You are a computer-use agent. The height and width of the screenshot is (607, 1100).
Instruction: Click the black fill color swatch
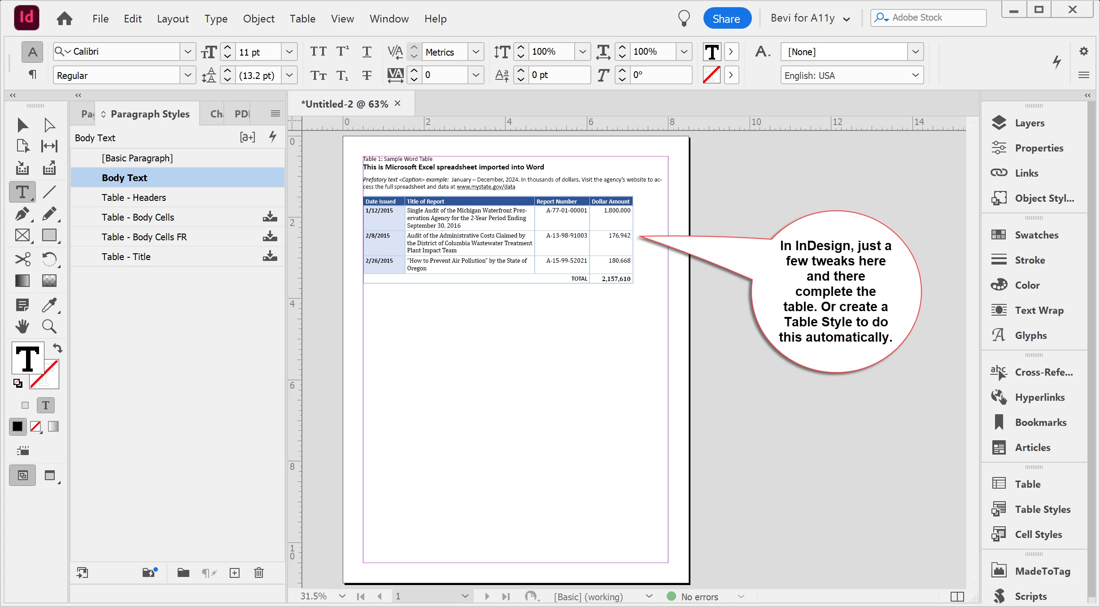[17, 426]
